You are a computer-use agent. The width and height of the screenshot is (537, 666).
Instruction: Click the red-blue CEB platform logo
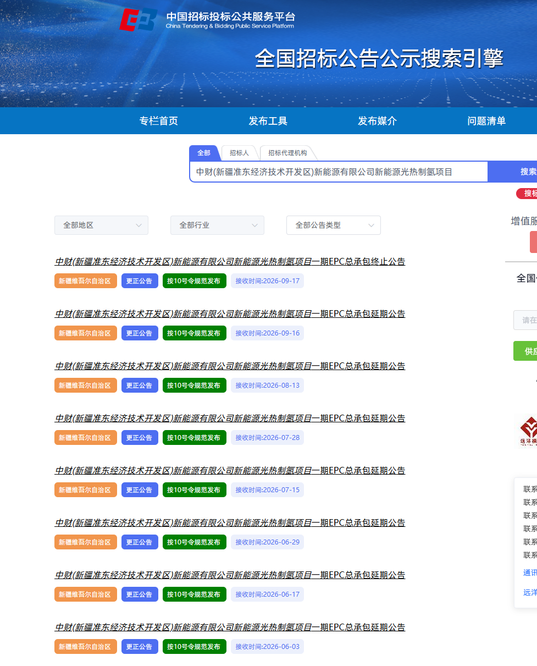(x=138, y=20)
